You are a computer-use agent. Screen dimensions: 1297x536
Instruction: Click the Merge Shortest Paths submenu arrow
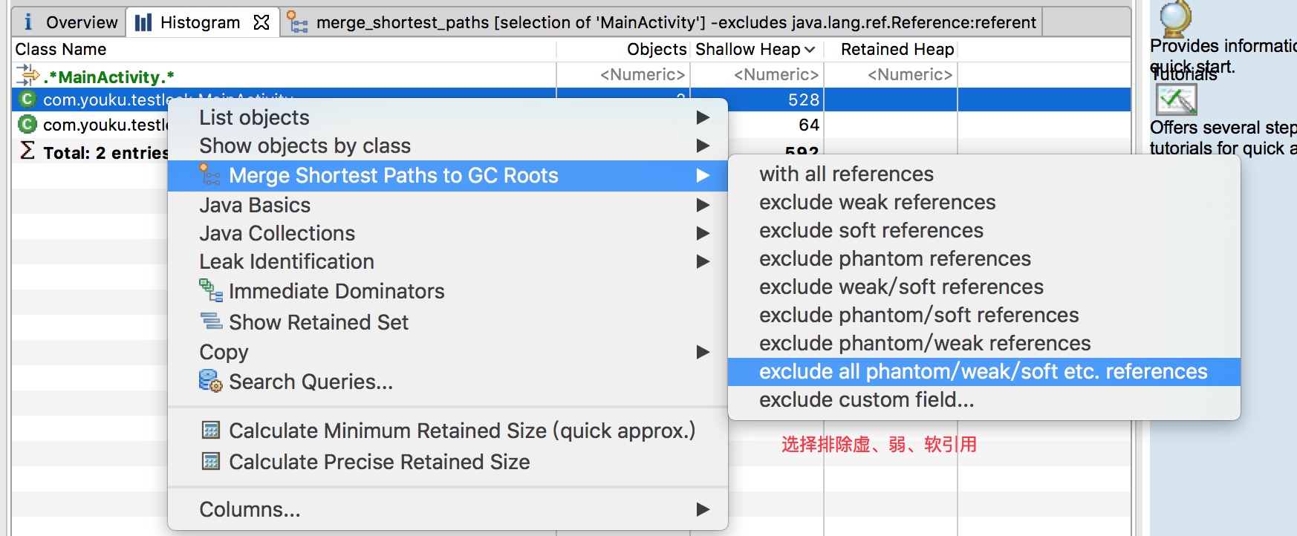(703, 175)
